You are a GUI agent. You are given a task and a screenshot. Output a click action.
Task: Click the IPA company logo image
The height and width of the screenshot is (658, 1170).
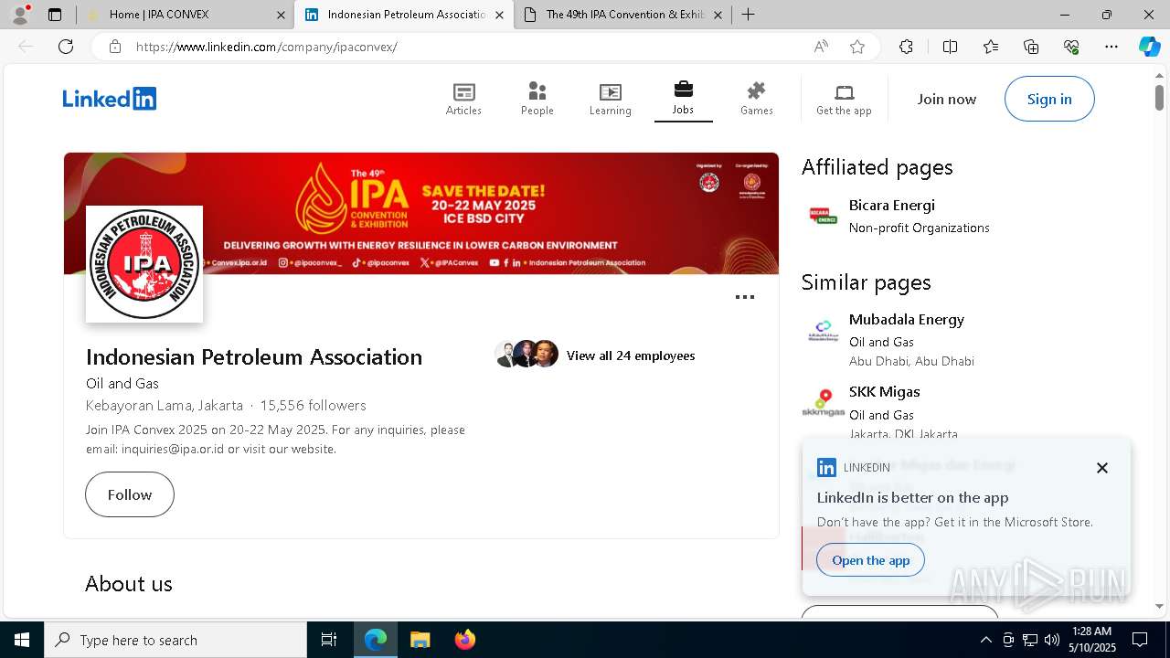[144, 264]
